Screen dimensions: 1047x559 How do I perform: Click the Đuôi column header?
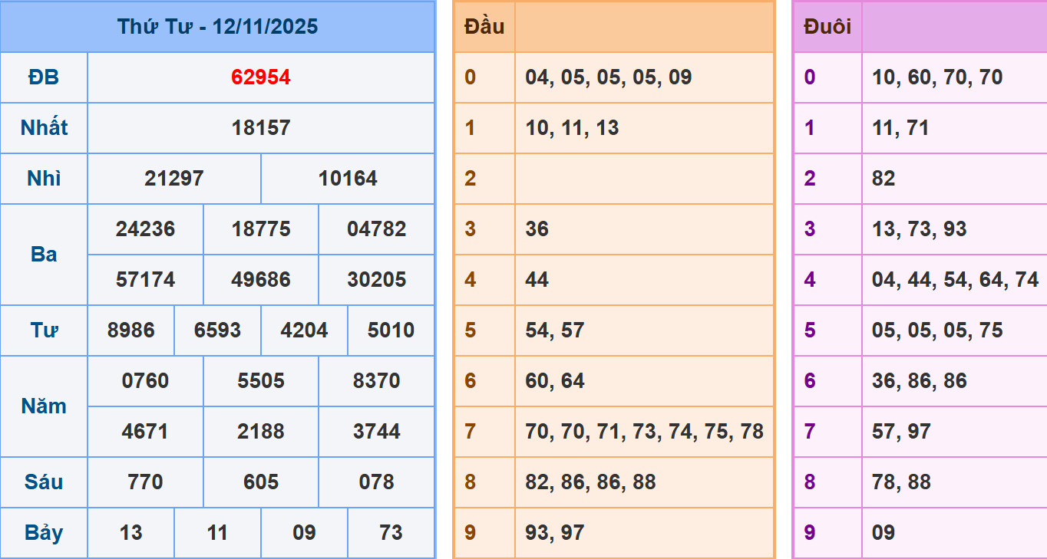coord(827,27)
